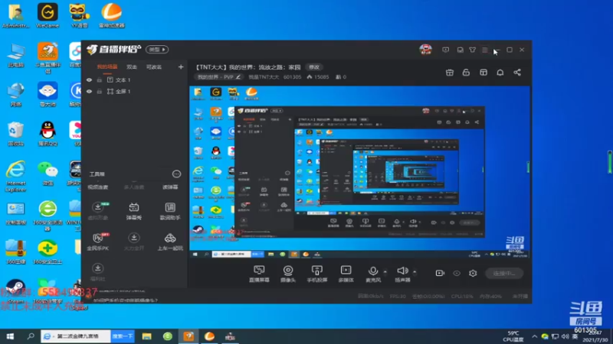Toggle the lock on 文本 1 layer

[100, 80]
